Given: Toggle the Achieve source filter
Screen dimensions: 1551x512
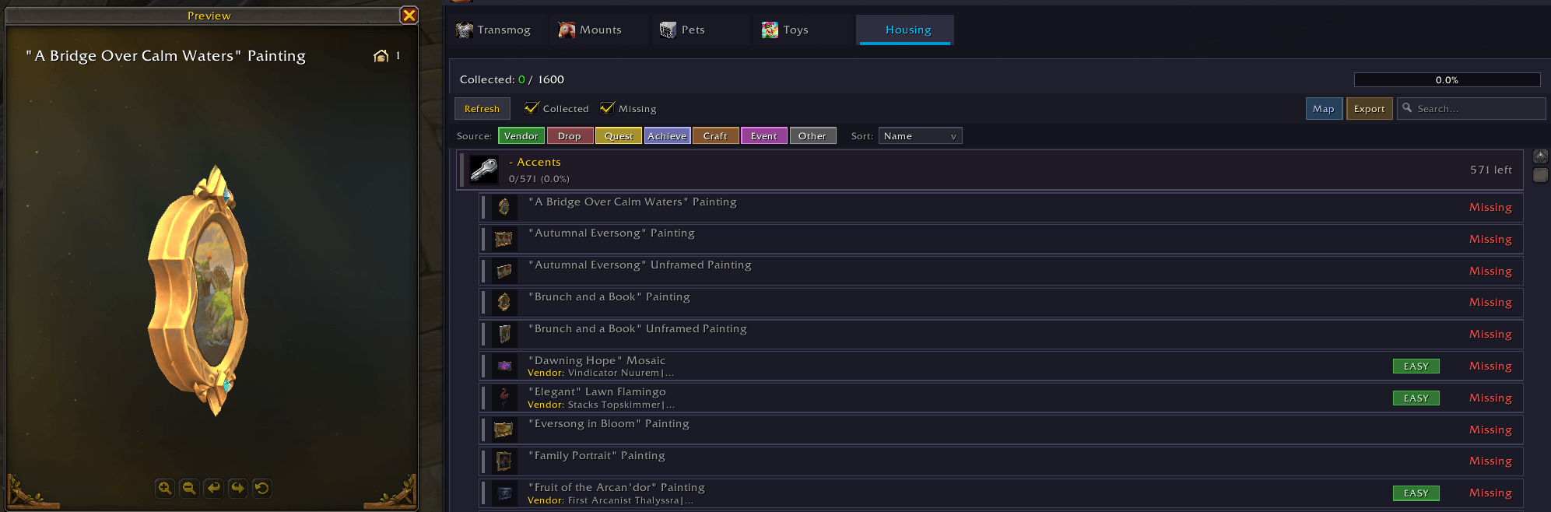Looking at the screenshot, I should [667, 136].
